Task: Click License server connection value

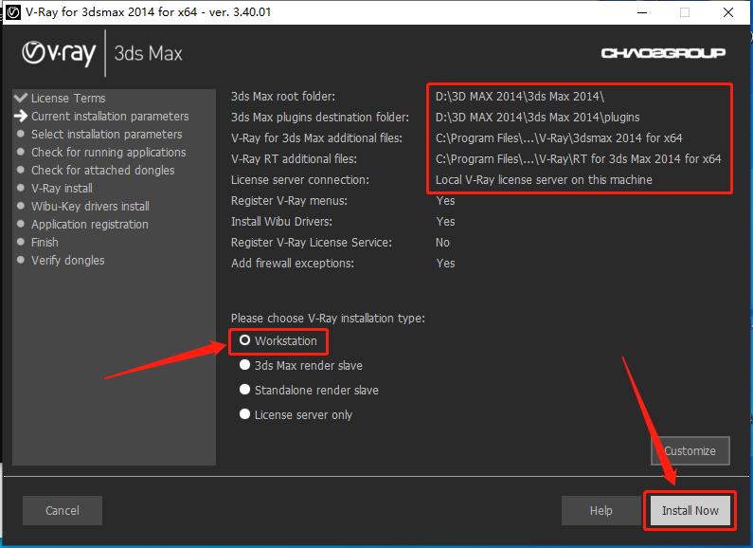Action: [x=544, y=179]
